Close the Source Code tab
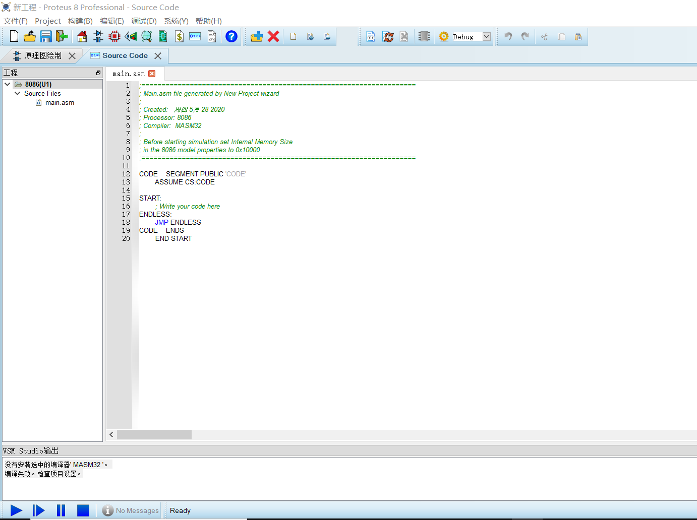 pos(158,56)
